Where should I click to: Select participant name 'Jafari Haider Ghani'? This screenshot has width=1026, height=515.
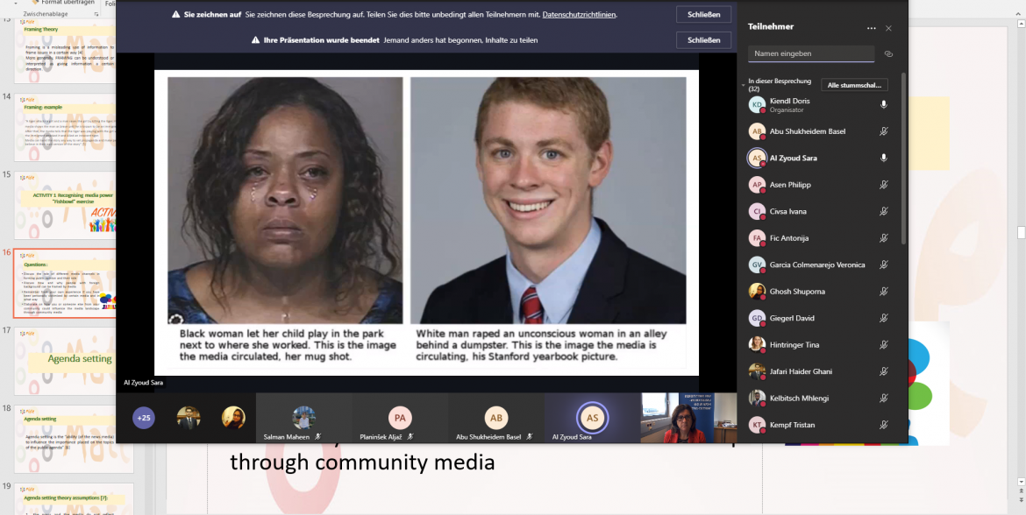pyautogui.click(x=802, y=371)
